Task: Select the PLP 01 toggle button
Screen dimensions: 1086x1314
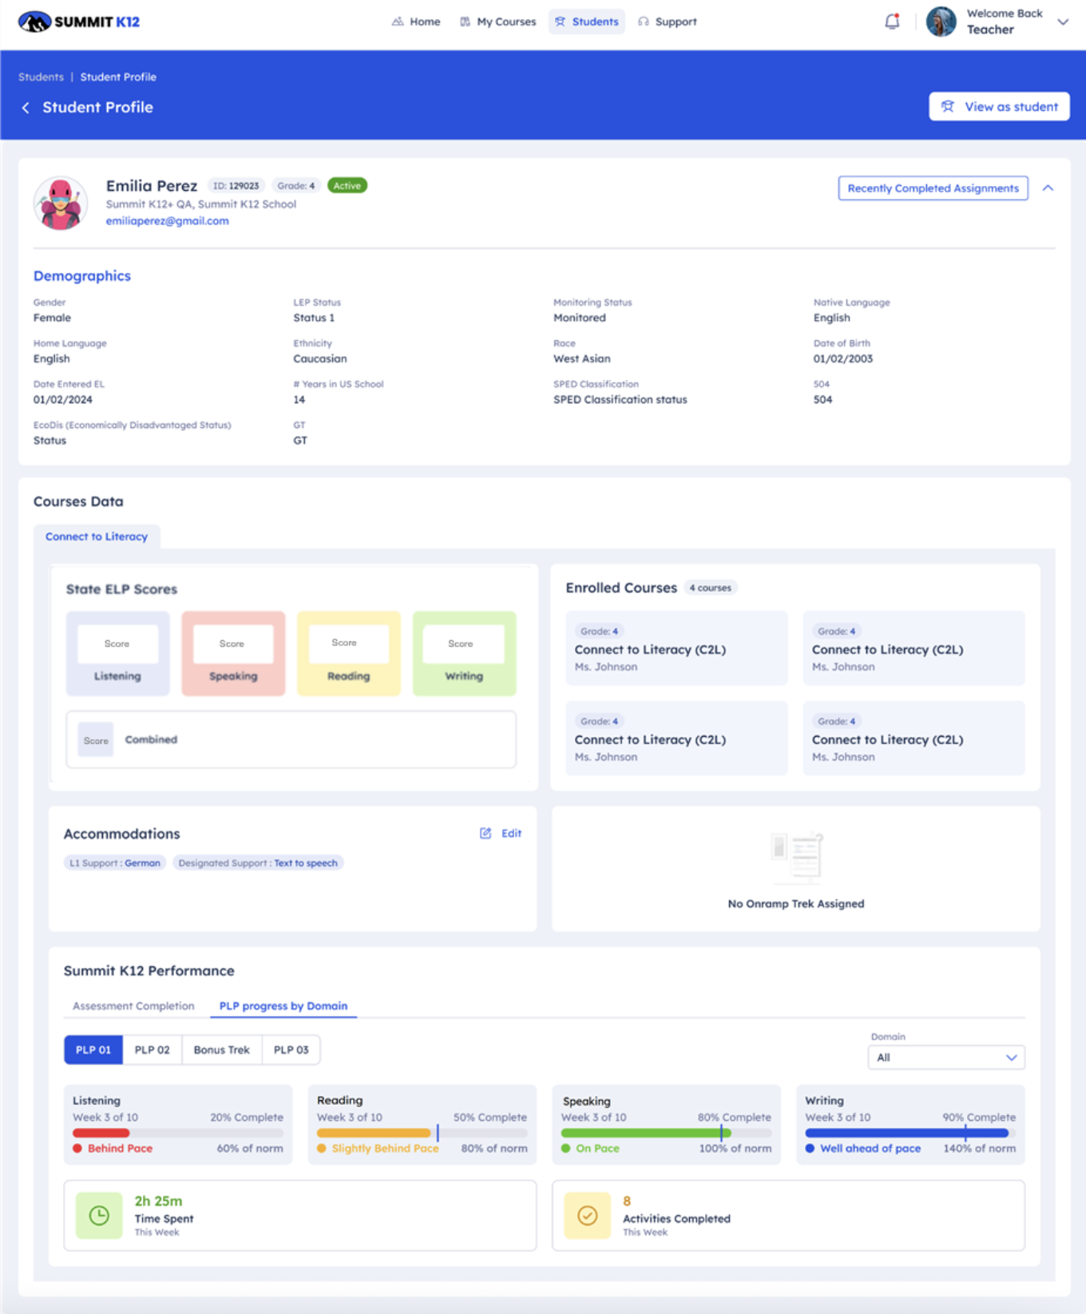Action: (x=93, y=1050)
